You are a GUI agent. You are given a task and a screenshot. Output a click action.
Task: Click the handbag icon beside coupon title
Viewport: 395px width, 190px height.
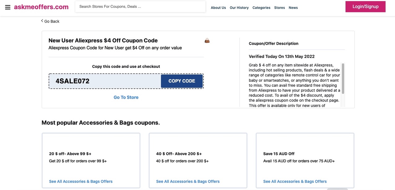click(207, 40)
